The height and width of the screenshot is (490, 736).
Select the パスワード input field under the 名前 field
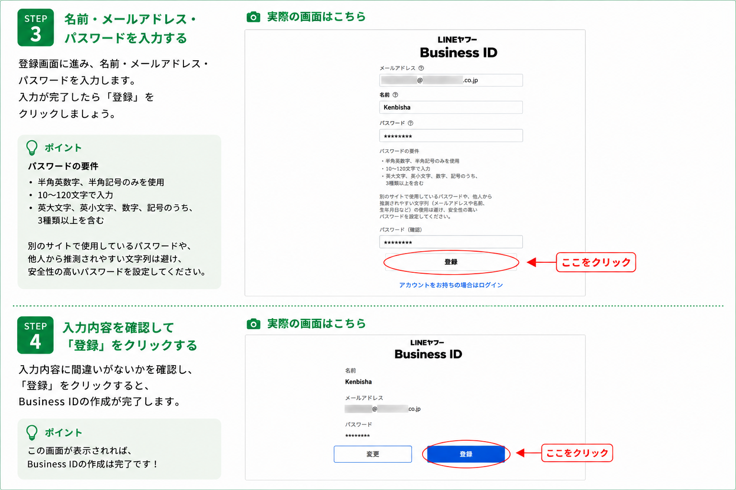click(451, 136)
